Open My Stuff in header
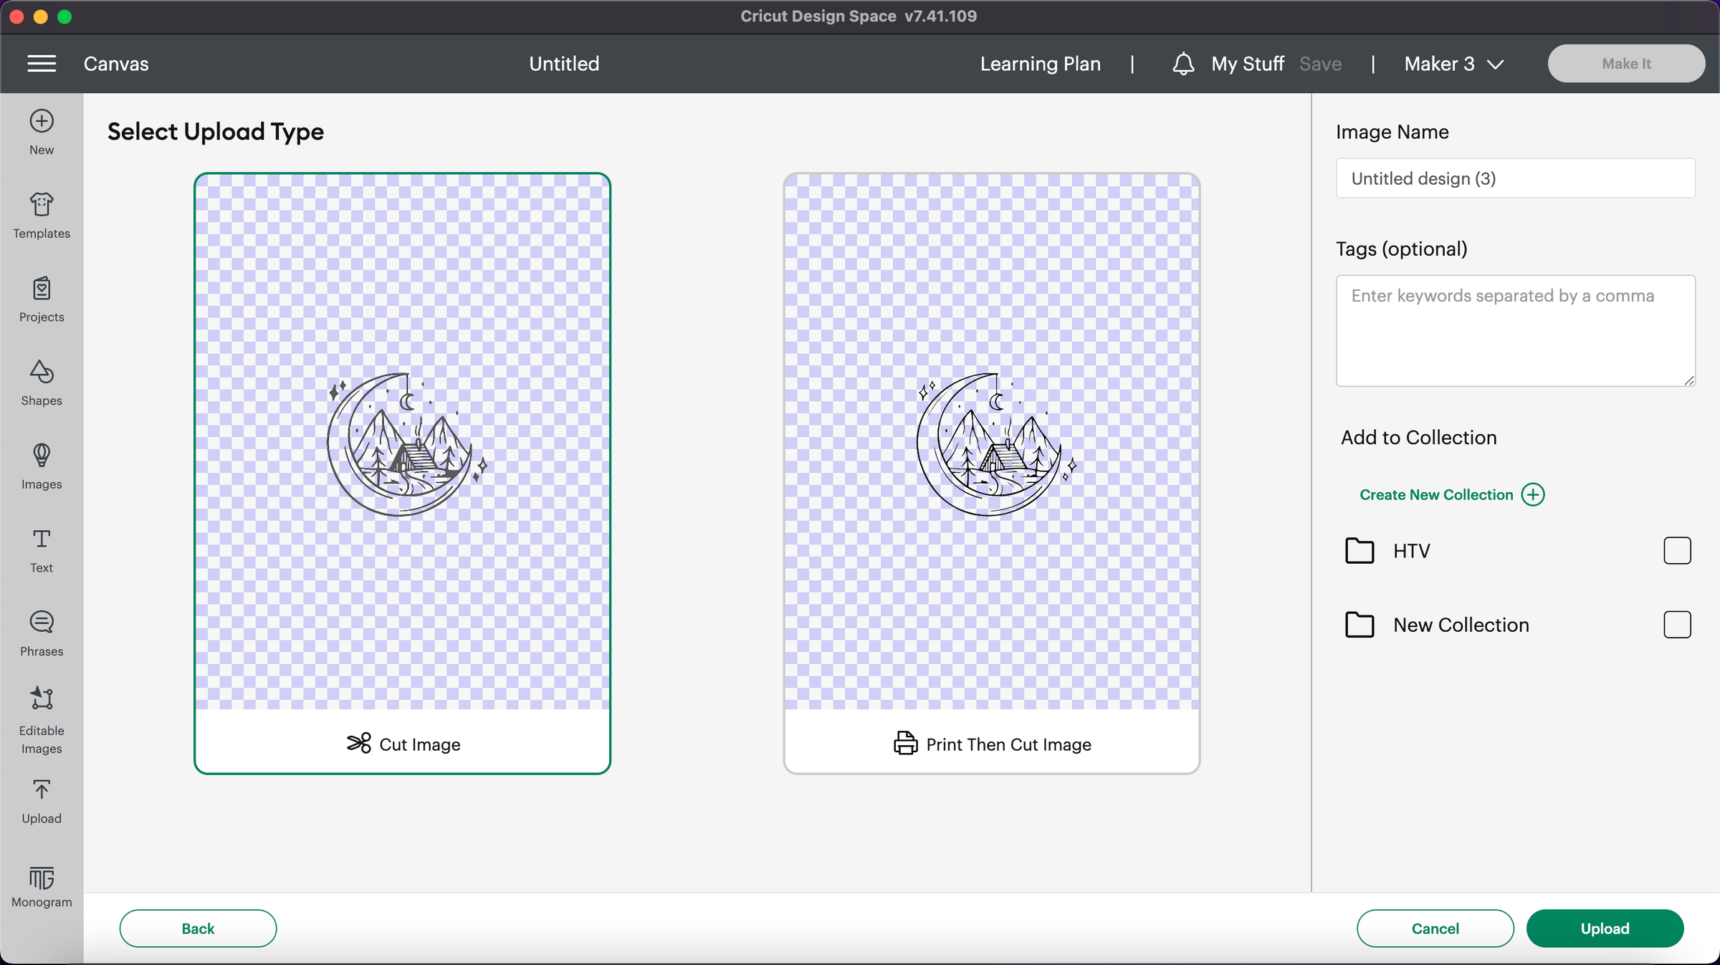 pyautogui.click(x=1247, y=64)
